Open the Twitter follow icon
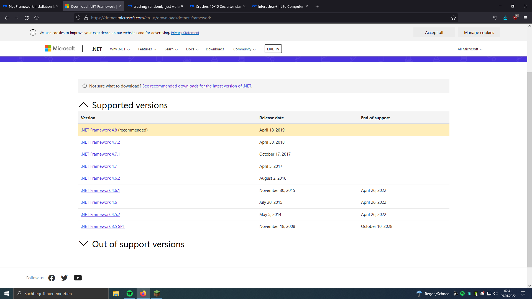The height and width of the screenshot is (299, 532). [64, 278]
